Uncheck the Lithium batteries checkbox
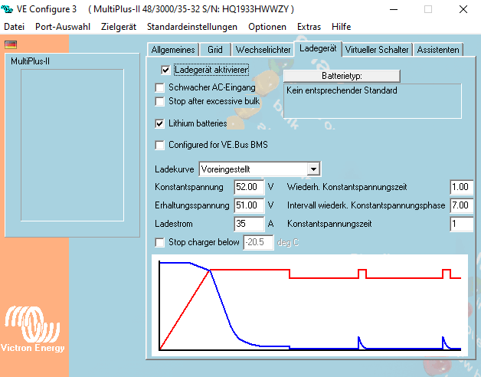This screenshot has height=377, width=481. [x=159, y=123]
